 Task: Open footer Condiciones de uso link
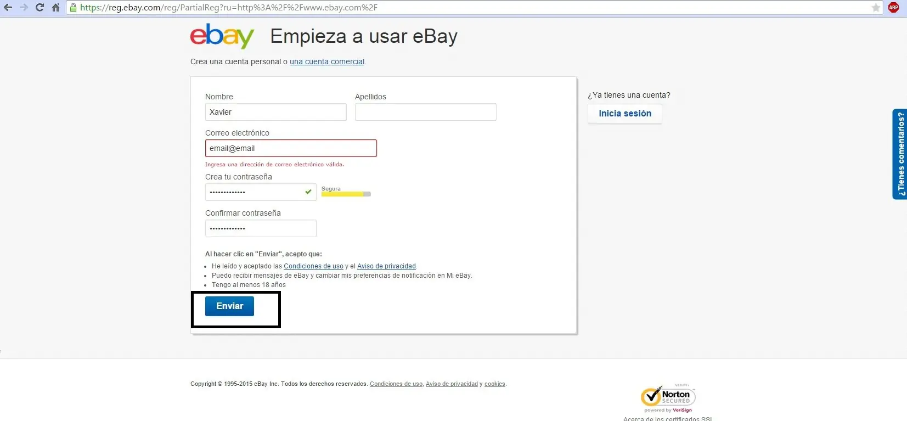tap(396, 384)
